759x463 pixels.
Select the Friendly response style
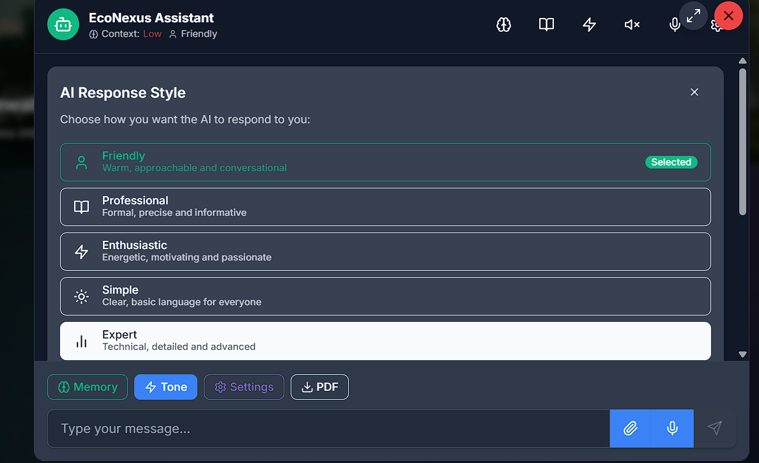[x=385, y=162]
